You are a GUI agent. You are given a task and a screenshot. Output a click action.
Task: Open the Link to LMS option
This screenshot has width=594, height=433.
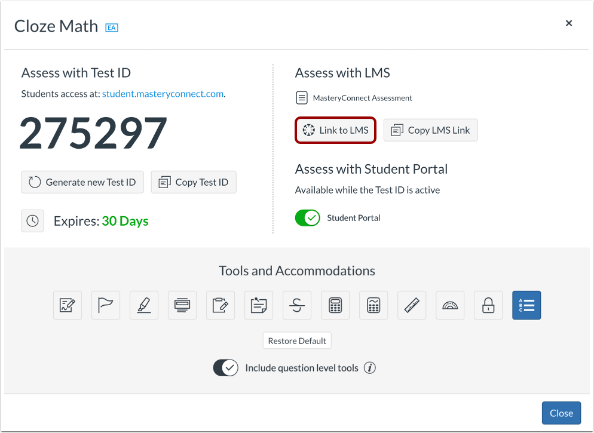[x=335, y=130]
